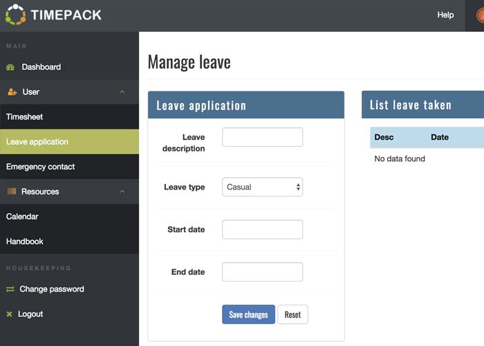484x346 pixels.
Task: Click the User section label
Action: [x=31, y=92]
